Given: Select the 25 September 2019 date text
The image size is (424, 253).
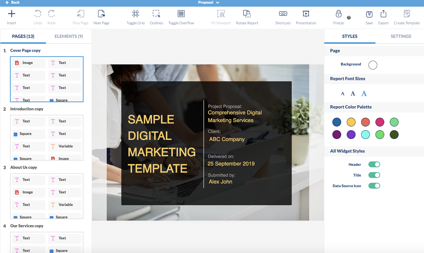Looking at the screenshot, I should pos(231,164).
